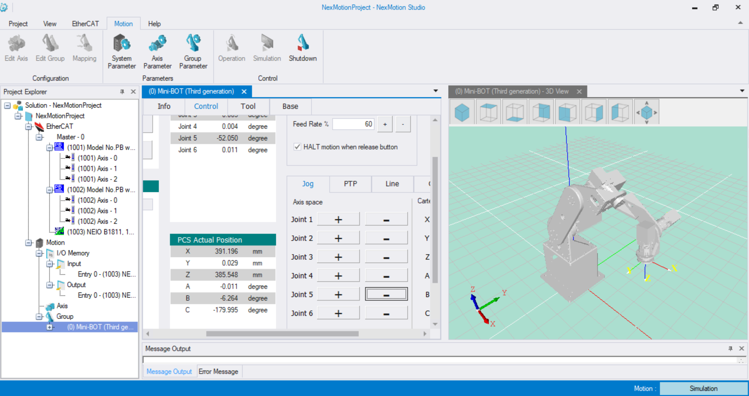Collapse the EtherCAT tree node
749x396 pixels.
29,127
